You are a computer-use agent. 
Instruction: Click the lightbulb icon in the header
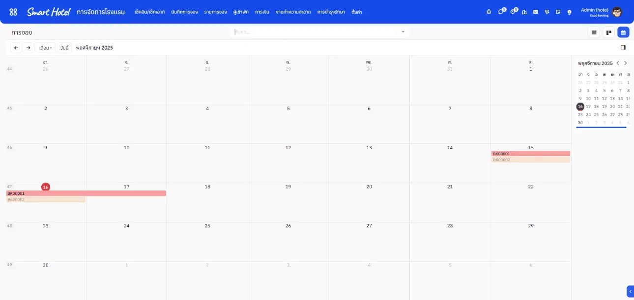569,12
